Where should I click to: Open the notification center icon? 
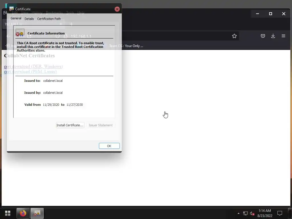pyautogui.click(x=280, y=213)
